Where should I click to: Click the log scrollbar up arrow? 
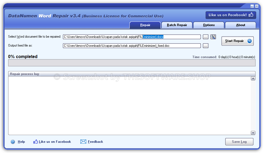253,79
